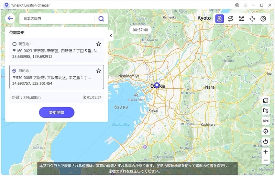Viewport: 275px width, 176px height.
Task: Click the 位置変更 panel heading
Action: [17, 33]
